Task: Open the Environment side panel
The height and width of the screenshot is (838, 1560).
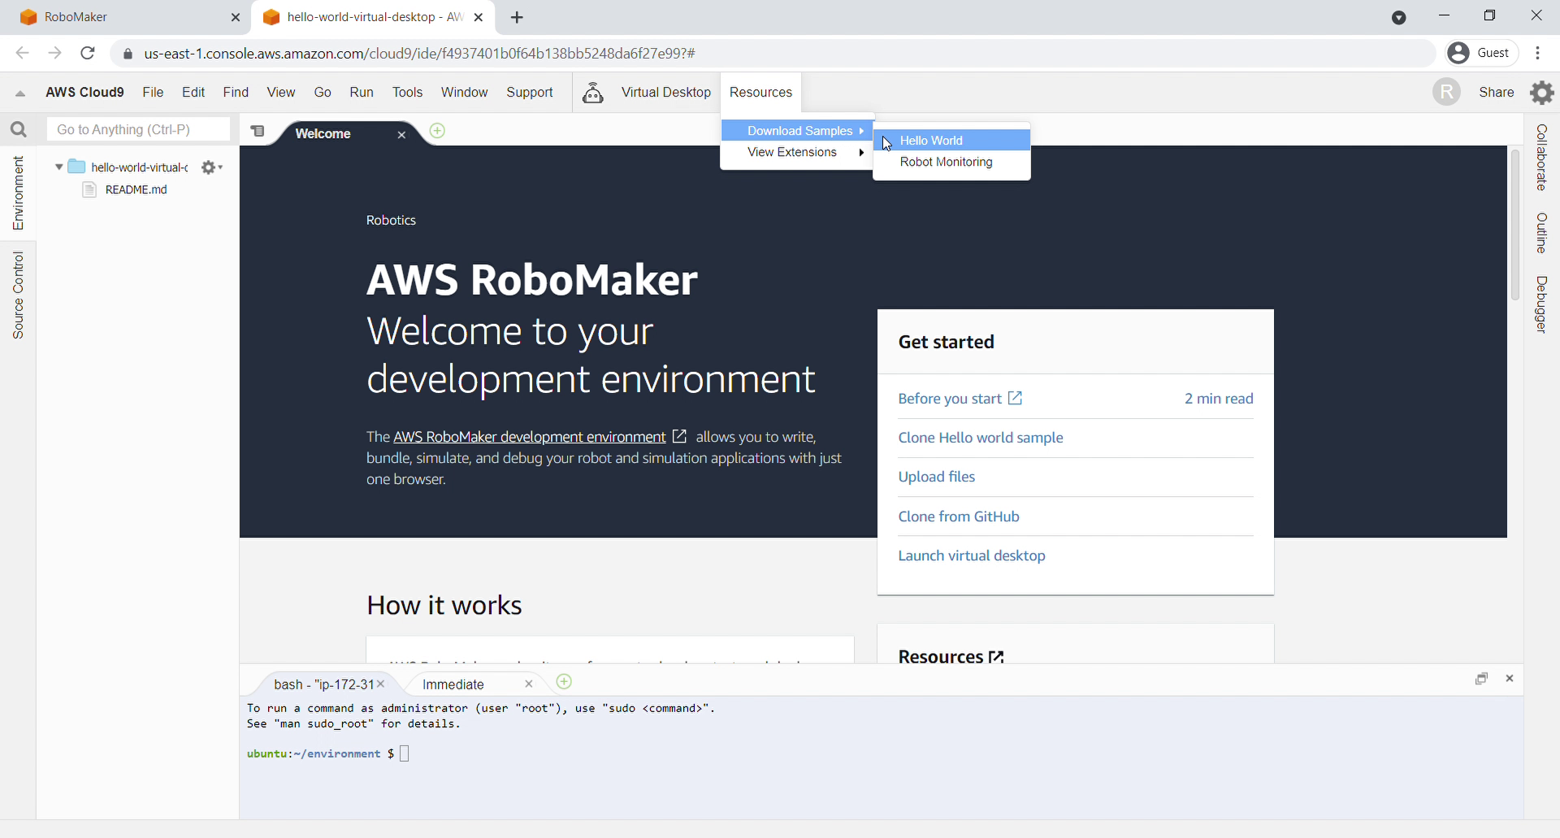Action: pyautogui.click(x=18, y=193)
